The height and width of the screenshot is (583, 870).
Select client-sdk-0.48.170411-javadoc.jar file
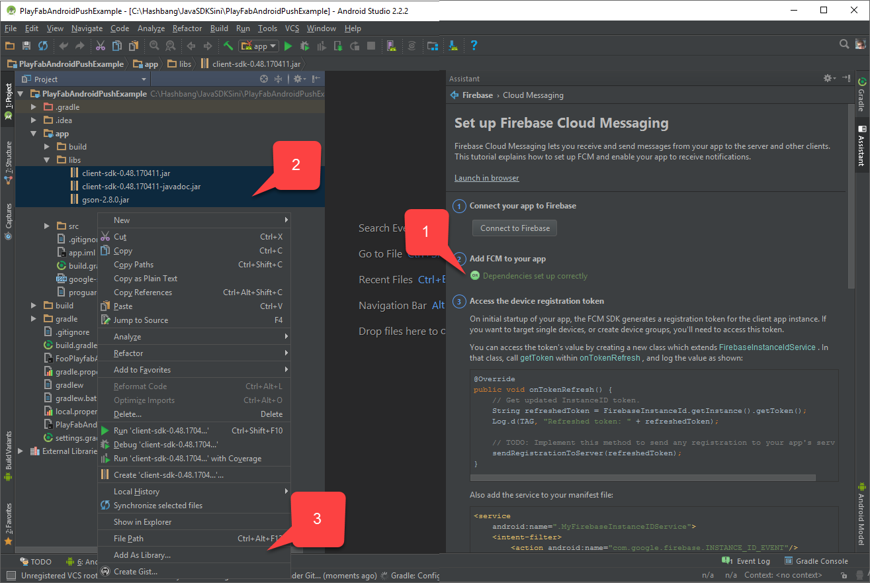click(142, 187)
